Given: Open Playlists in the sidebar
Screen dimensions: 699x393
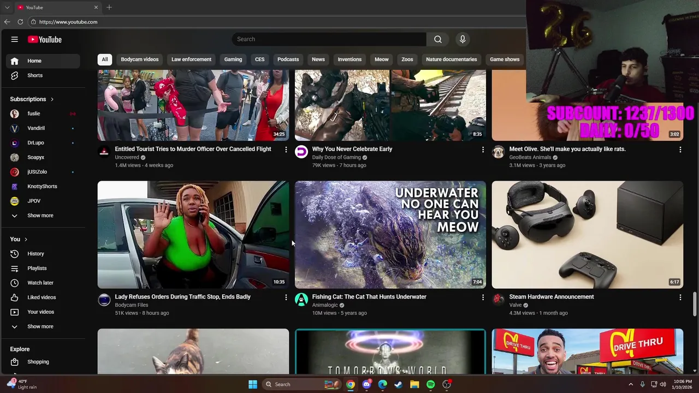Looking at the screenshot, I should coord(43,268).
